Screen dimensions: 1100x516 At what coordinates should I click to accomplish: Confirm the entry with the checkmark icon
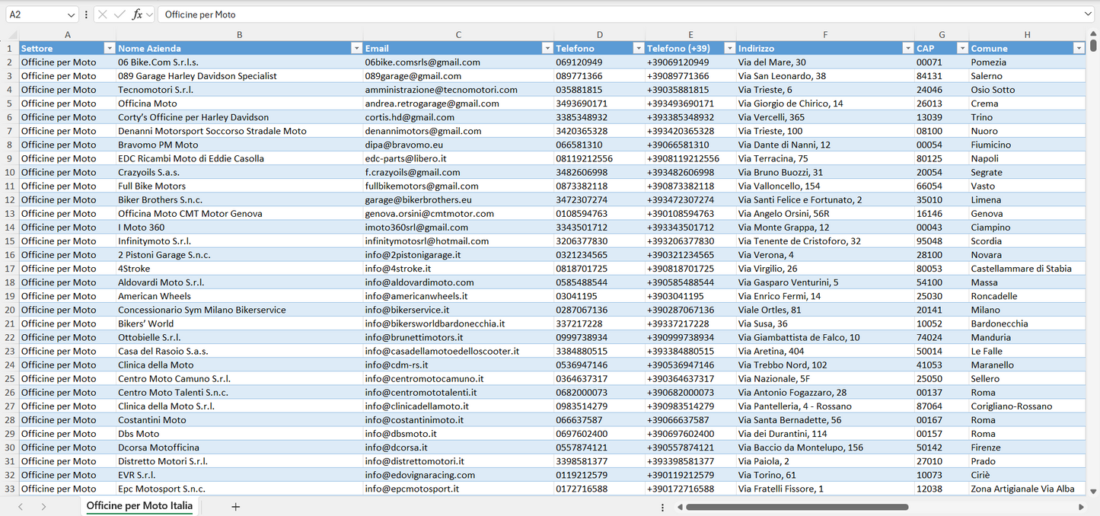(120, 14)
